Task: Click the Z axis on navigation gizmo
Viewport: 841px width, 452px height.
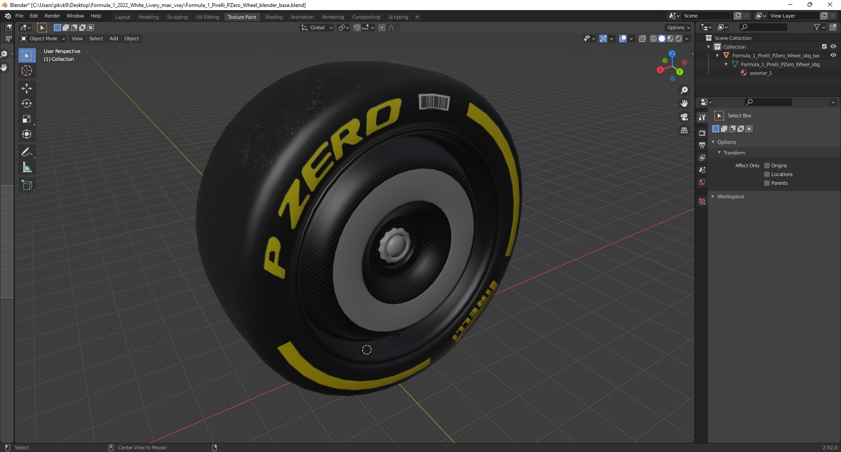Action: coord(672,53)
